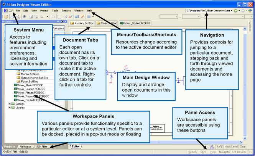Select the rectangle selection tool icon
The image size is (255, 156).
(x=59, y=16)
